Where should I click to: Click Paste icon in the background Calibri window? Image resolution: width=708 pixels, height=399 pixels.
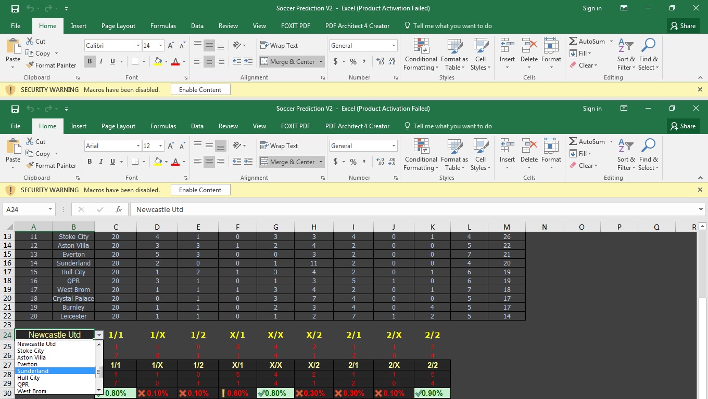tap(13, 46)
